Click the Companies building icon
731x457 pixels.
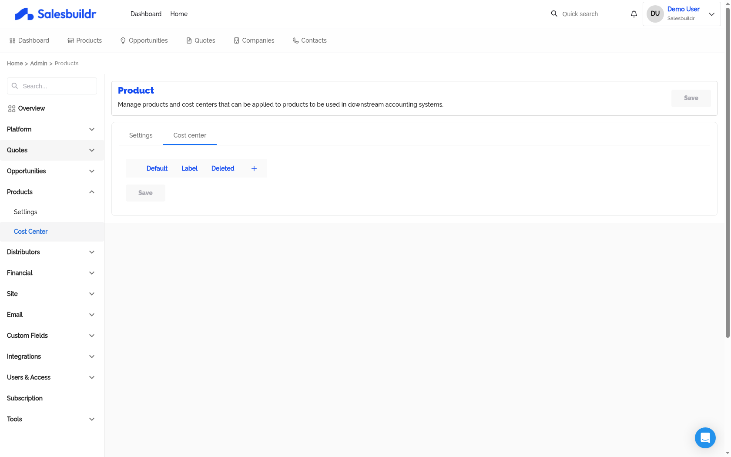tap(236, 40)
